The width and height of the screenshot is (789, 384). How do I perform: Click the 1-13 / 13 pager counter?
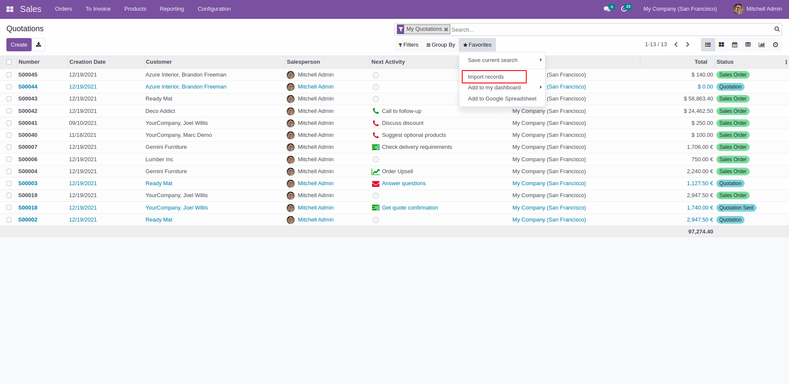(x=656, y=44)
